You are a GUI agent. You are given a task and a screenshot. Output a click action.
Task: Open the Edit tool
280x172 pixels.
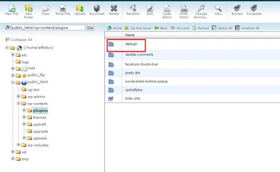(150, 10)
